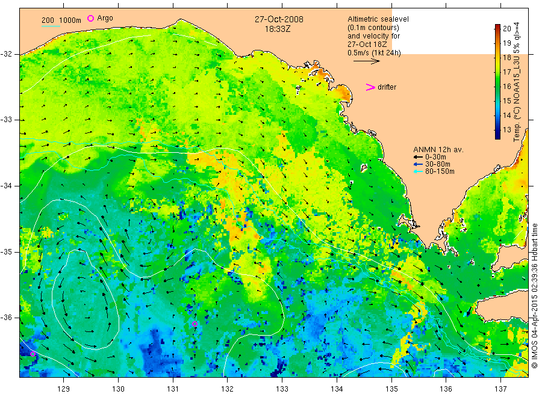The image size is (542, 397).
Task: Click the cyan 200 1000m isobath legend line
Action: pyautogui.click(x=51, y=25)
